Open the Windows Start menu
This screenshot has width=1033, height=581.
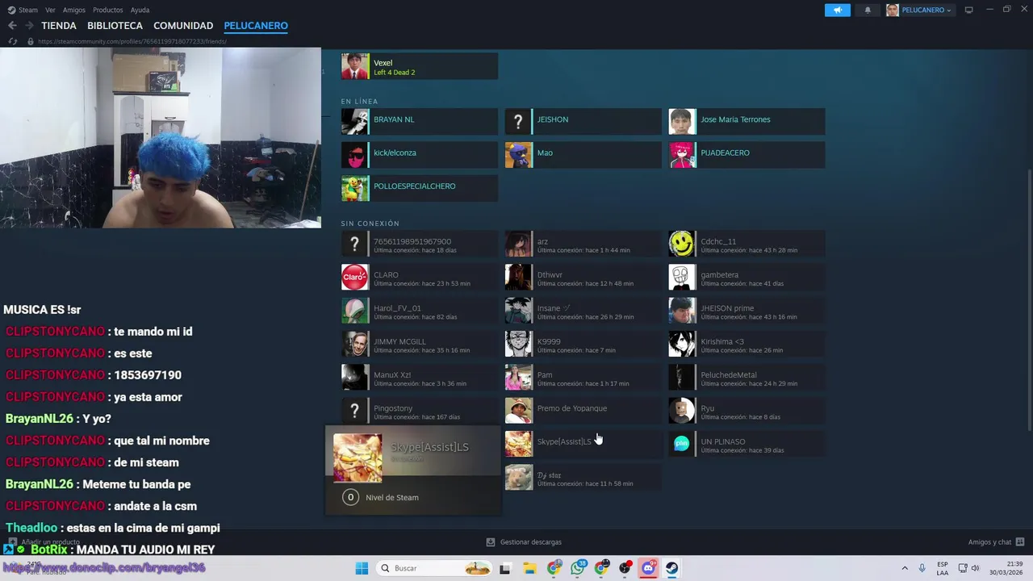[362, 568]
